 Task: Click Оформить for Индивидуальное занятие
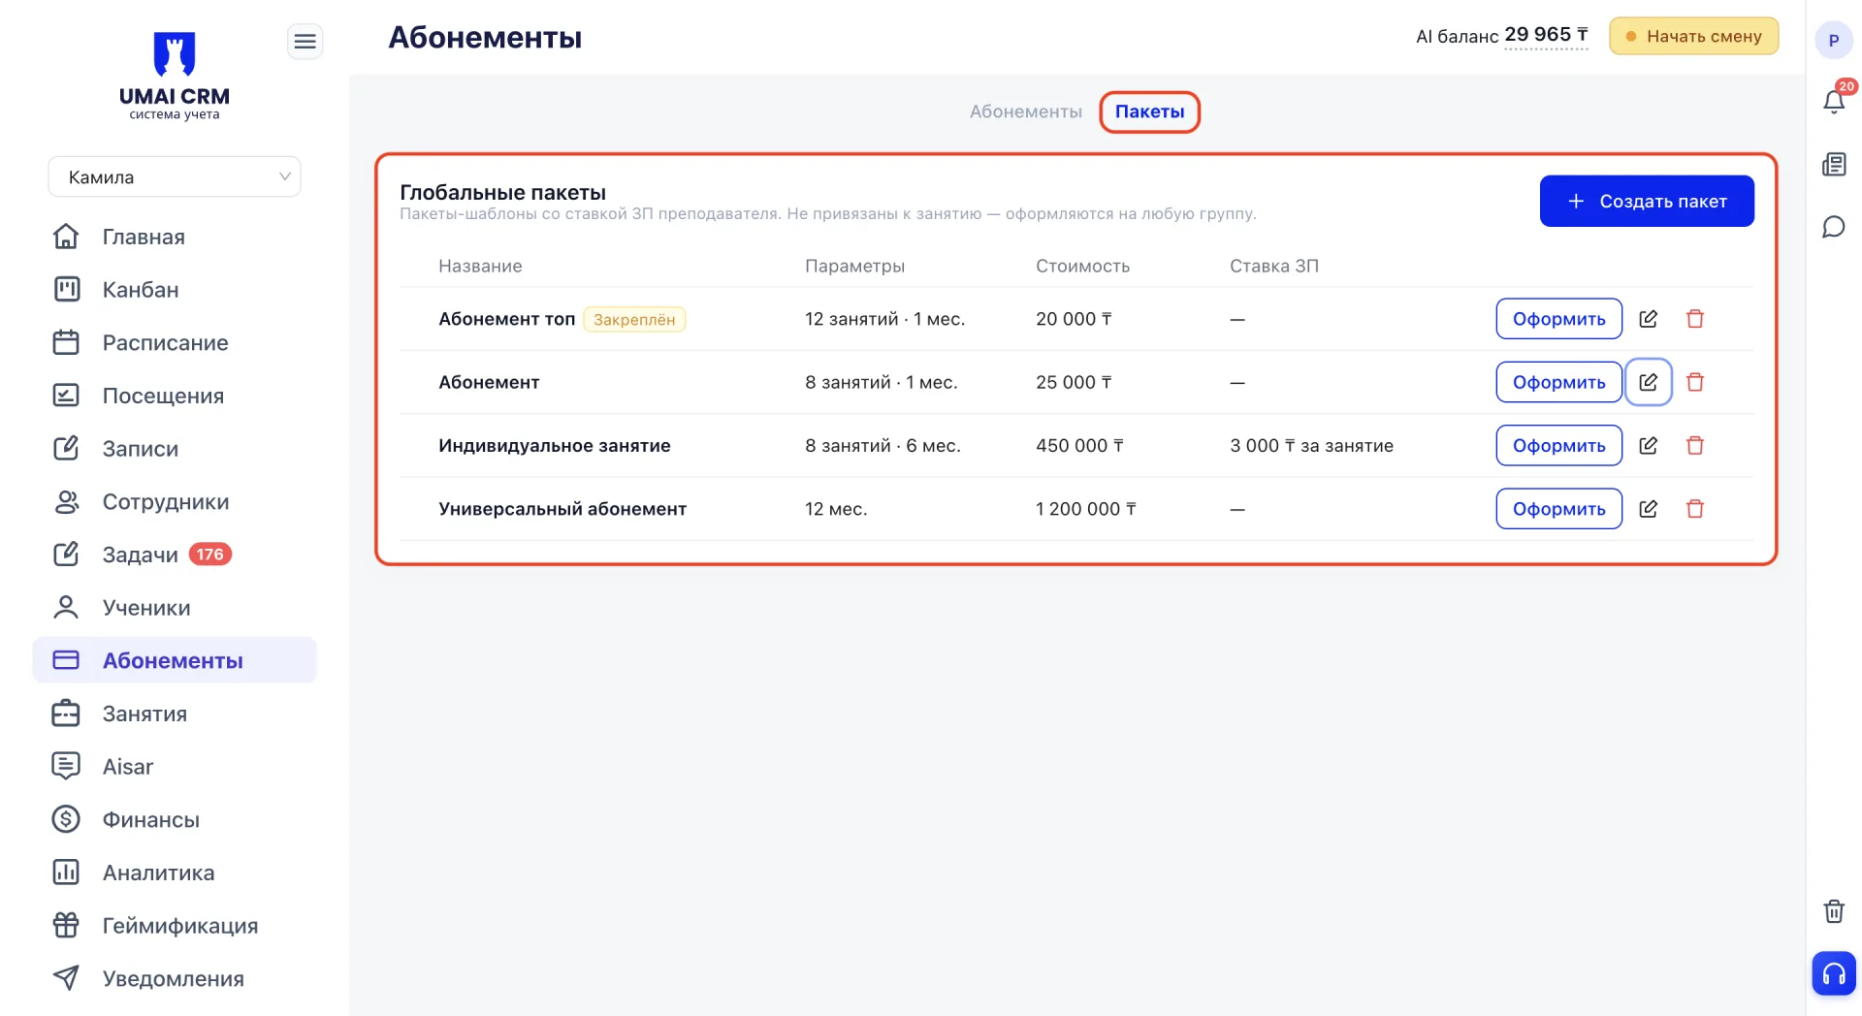[x=1558, y=446]
